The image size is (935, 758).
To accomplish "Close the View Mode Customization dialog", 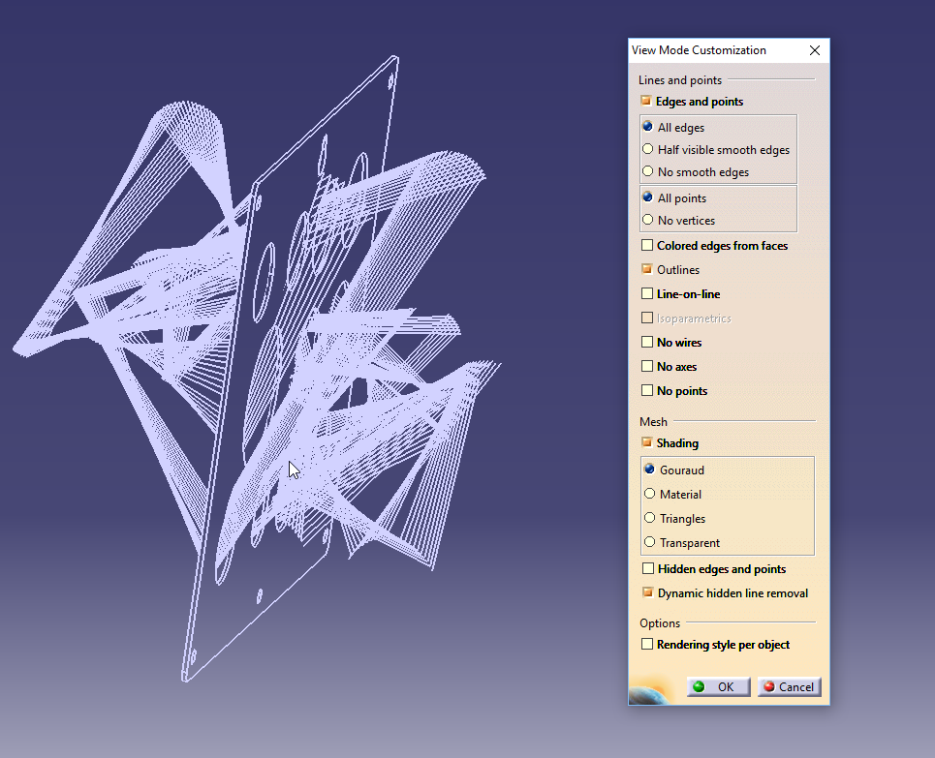I will 815,50.
